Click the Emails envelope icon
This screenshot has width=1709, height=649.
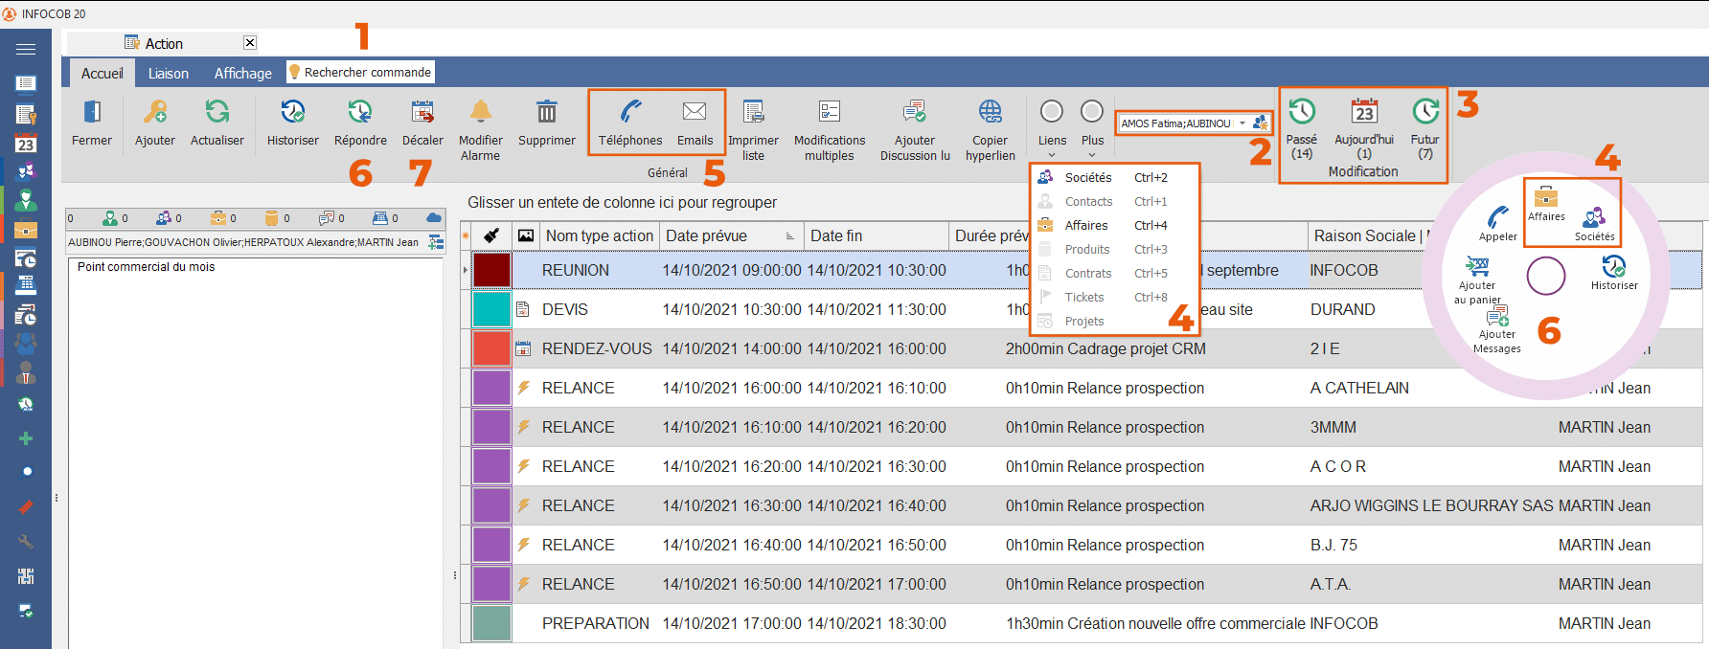tap(695, 113)
